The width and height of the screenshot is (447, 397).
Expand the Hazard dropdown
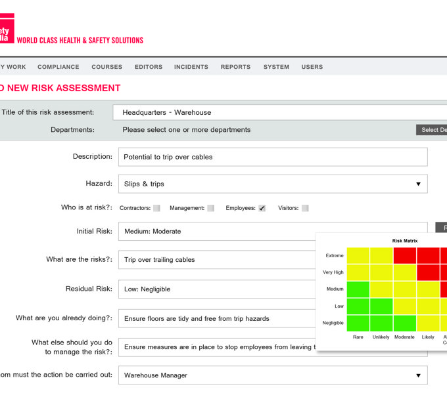tap(273, 184)
